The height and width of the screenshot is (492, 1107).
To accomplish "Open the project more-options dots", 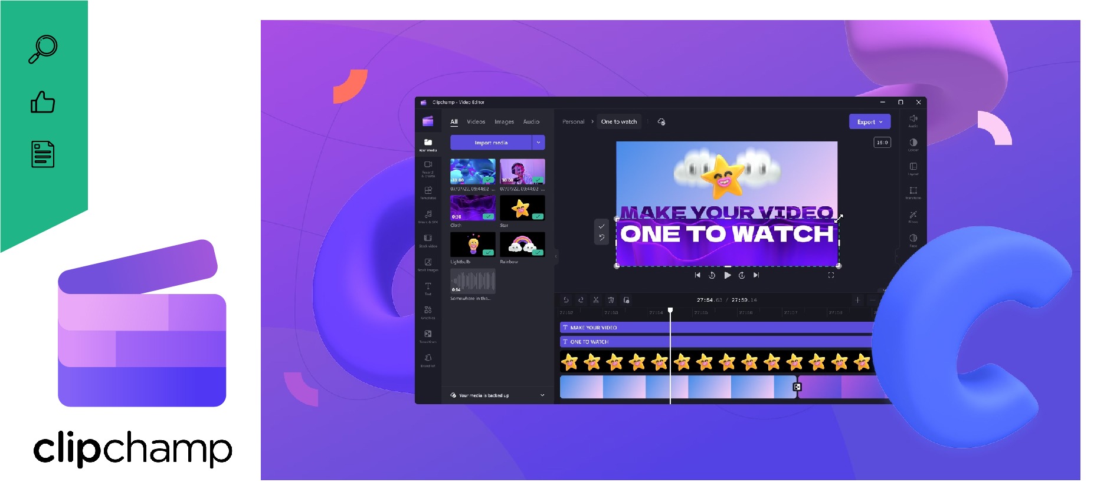I will (x=647, y=122).
